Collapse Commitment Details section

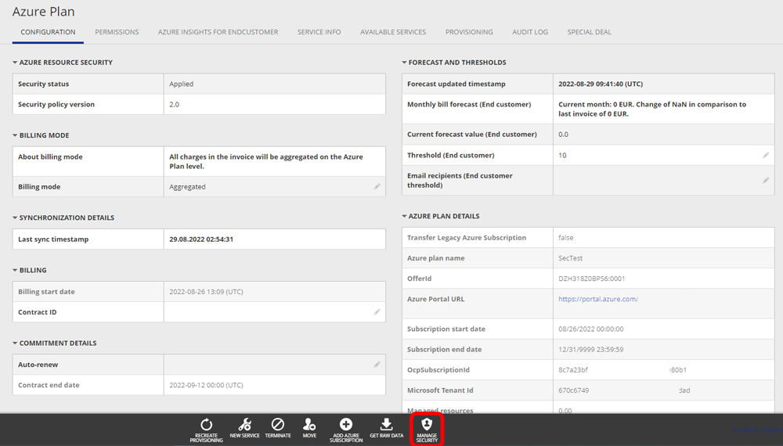15,343
